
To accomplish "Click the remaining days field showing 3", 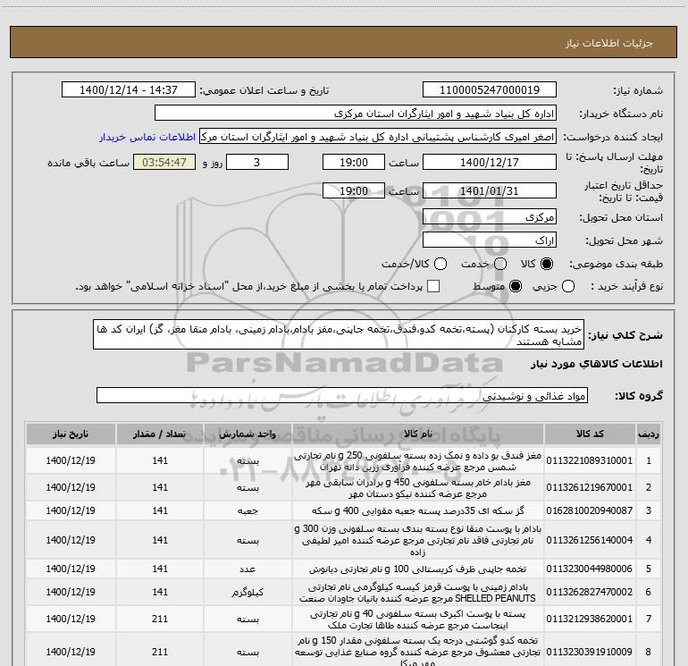I will pyautogui.click(x=257, y=162).
